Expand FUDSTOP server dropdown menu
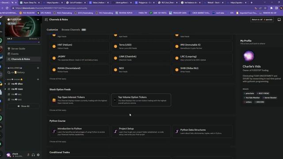 38,19
